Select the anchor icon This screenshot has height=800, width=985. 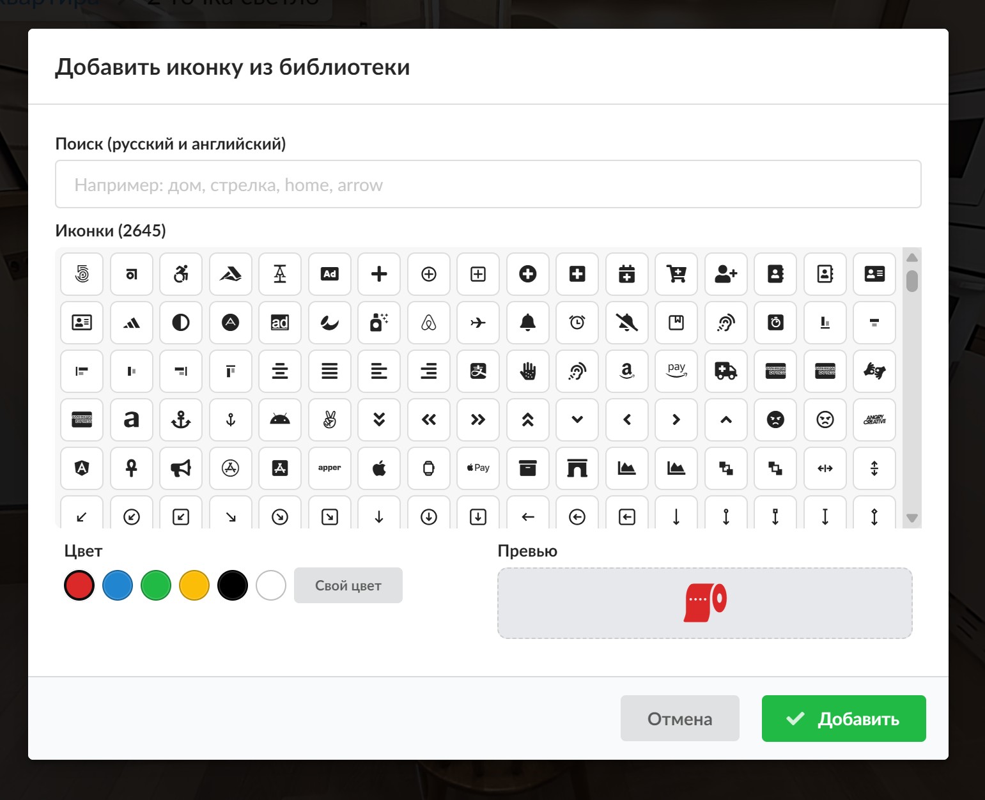[181, 420]
